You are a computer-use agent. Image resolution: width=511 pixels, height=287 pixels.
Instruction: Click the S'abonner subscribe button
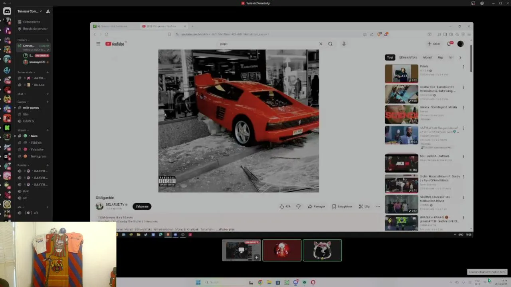click(142, 206)
